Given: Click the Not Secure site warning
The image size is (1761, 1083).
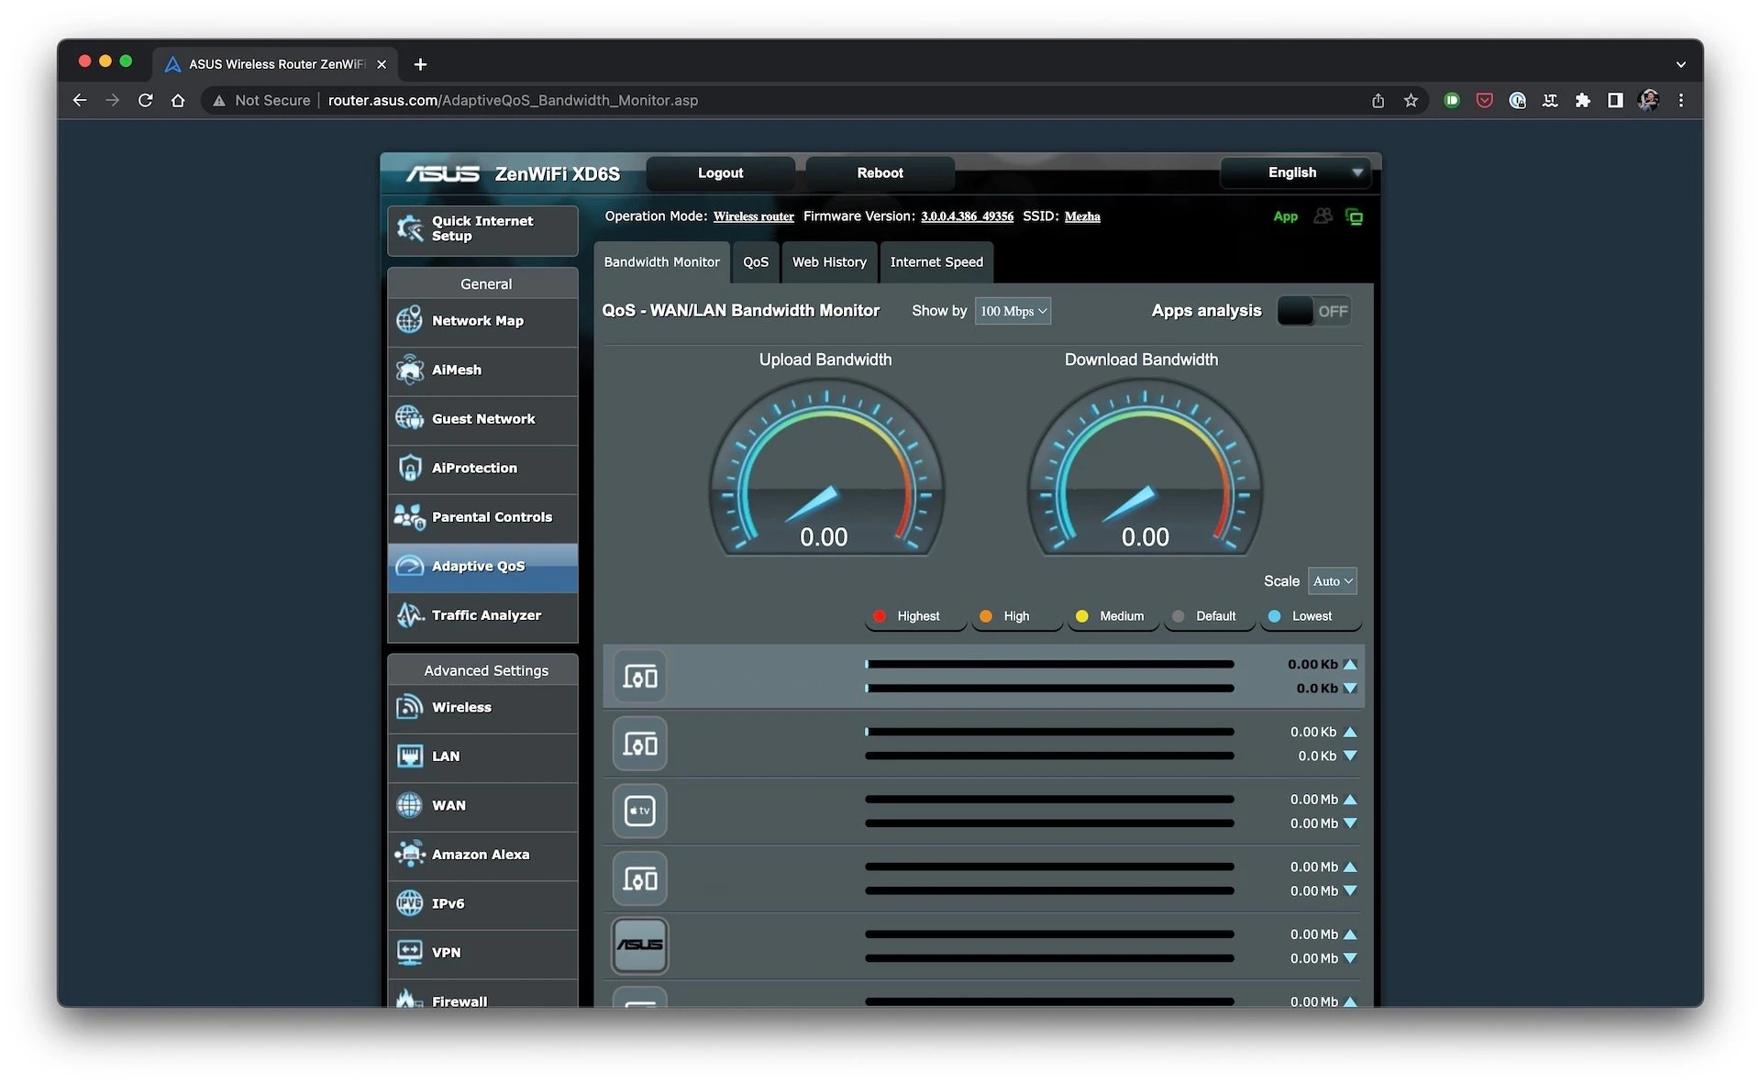Looking at the screenshot, I should click(261, 101).
